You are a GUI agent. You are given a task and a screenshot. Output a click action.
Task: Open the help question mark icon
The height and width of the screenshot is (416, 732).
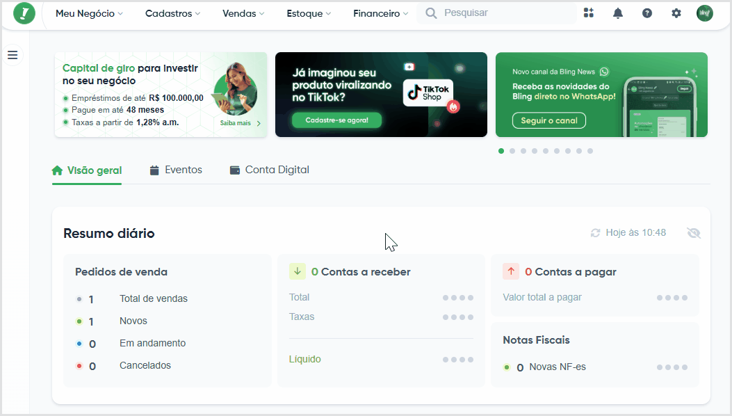click(x=647, y=13)
